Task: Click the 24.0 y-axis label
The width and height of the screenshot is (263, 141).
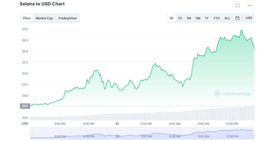Action: (x=25, y=95)
